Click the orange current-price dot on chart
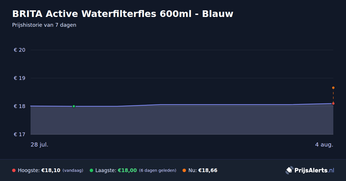This screenshot has width=346, height=181. pyautogui.click(x=333, y=88)
